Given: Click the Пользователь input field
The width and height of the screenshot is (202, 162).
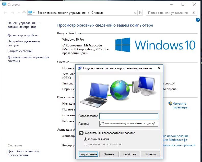Looking at the screenshot, I should 129,116.
